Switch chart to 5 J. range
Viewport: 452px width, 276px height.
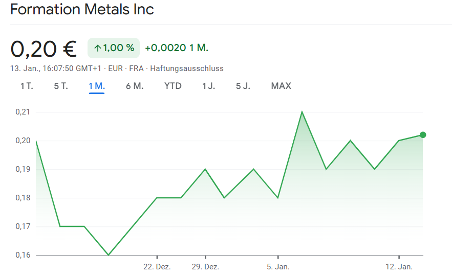(x=243, y=86)
